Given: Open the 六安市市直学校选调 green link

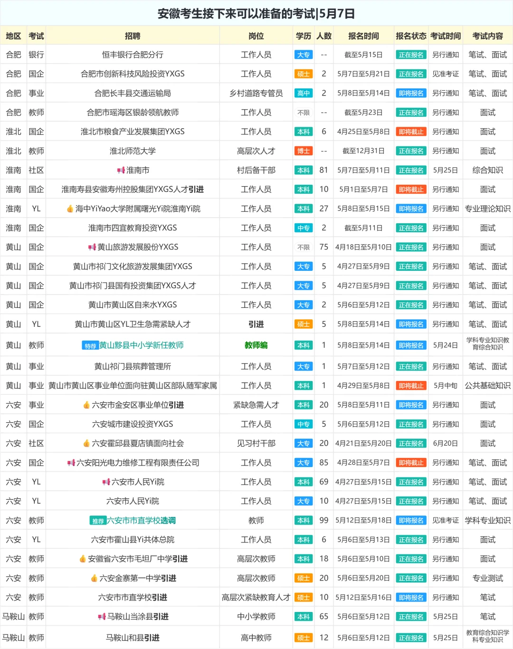Looking at the screenshot, I should (x=141, y=520).
